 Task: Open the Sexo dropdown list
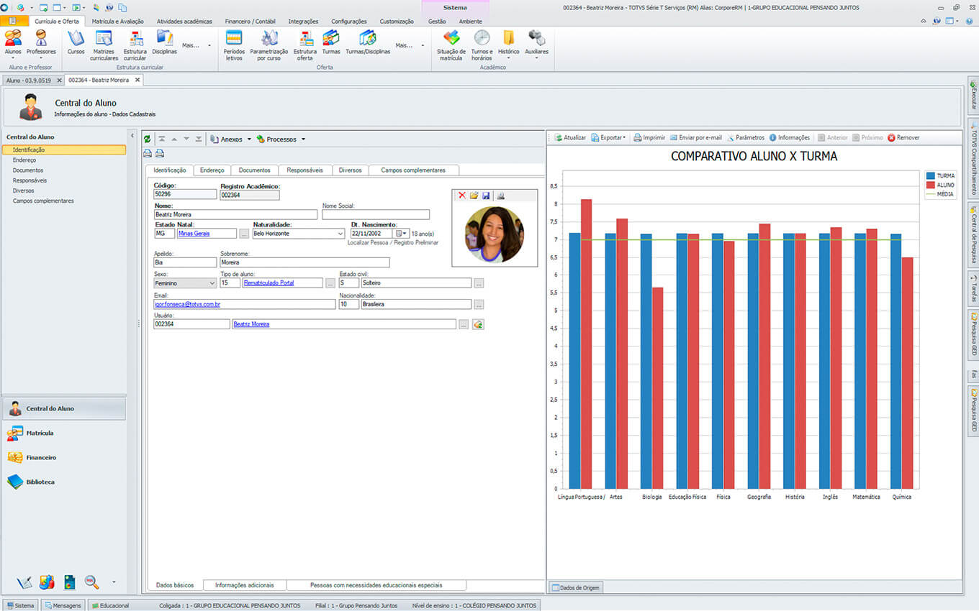[212, 283]
